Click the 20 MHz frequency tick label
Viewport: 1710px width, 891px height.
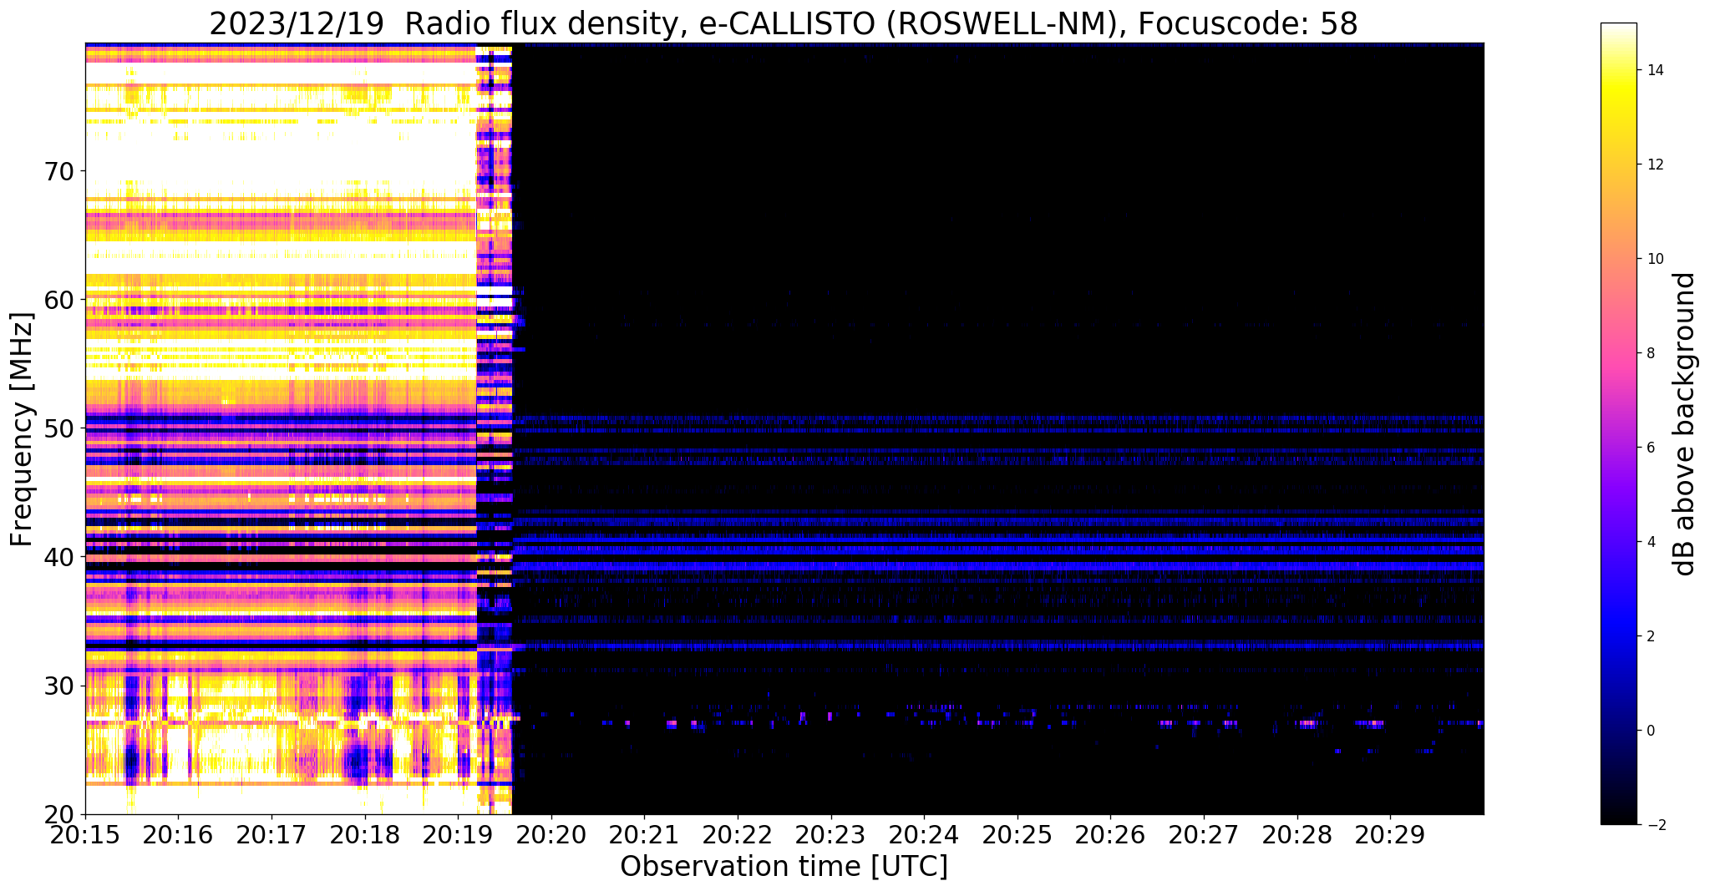click(58, 814)
